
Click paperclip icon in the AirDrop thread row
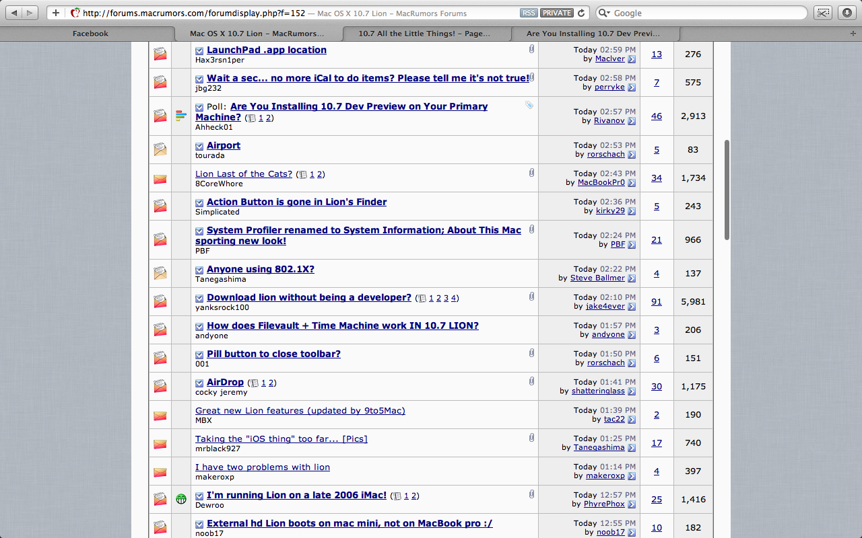tap(531, 381)
